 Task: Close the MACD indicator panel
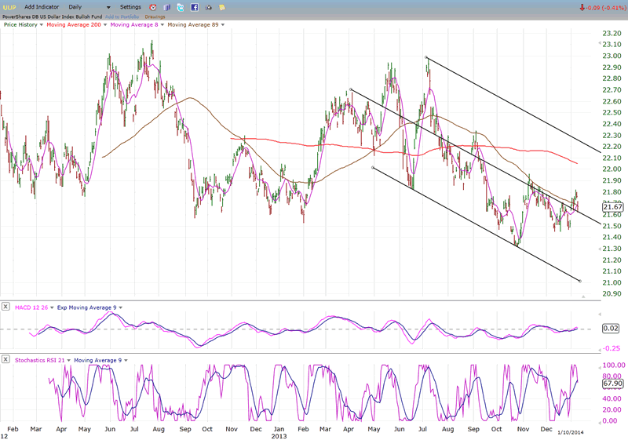coord(6,307)
